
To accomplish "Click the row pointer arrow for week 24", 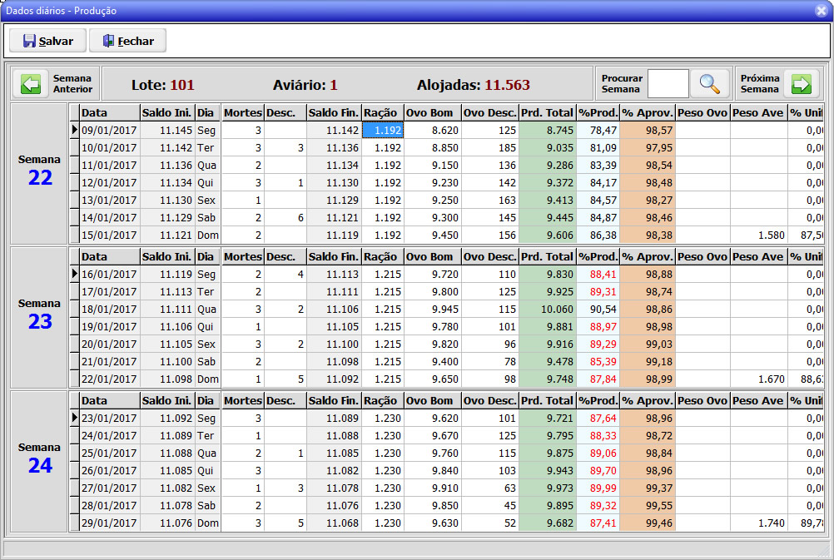I will [x=74, y=418].
